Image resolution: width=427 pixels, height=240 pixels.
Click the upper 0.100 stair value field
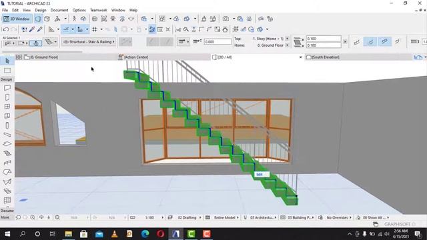(324, 39)
